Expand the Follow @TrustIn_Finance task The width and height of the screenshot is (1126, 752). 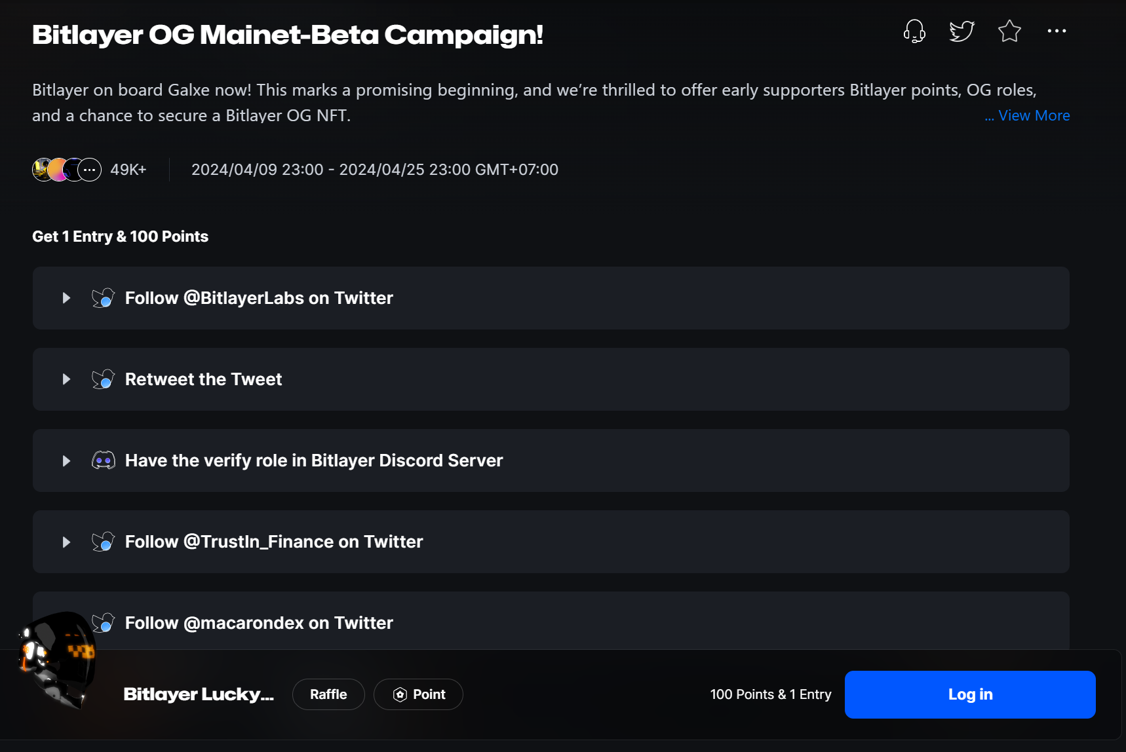pyautogui.click(x=66, y=542)
